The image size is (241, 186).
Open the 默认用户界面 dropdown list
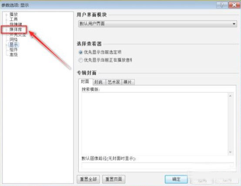[157, 24]
